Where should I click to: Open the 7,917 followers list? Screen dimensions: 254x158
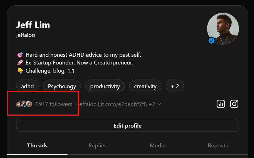(x=53, y=104)
